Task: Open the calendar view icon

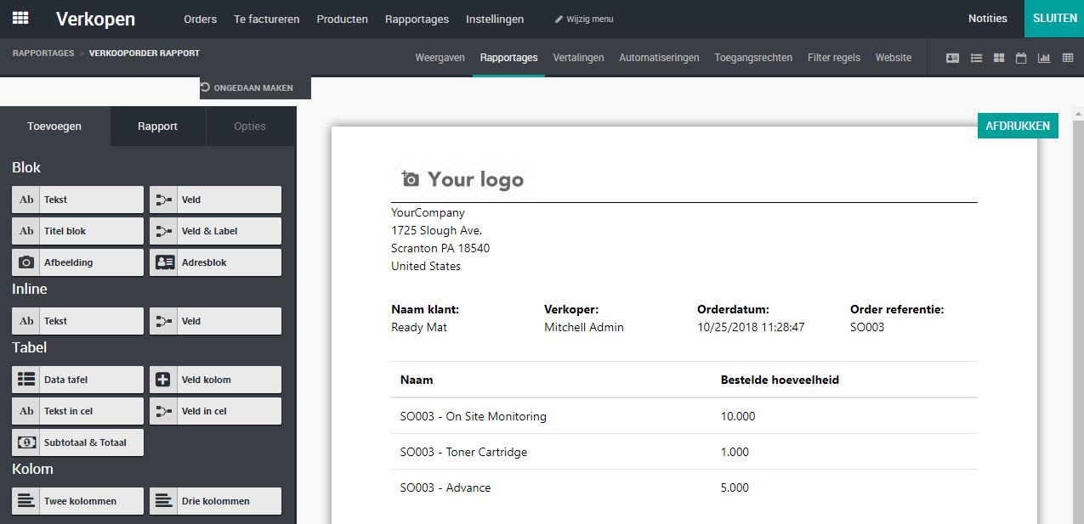Action: coord(1020,57)
